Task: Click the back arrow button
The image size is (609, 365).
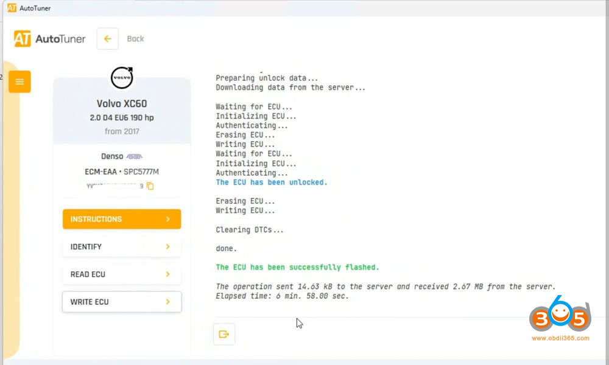Action: pyautogui.click(x=108, y=39)
